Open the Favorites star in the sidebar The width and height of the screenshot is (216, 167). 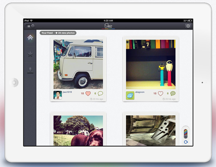click(30, 54)
